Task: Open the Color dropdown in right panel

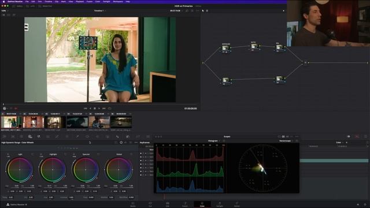Action: (339, 143)
